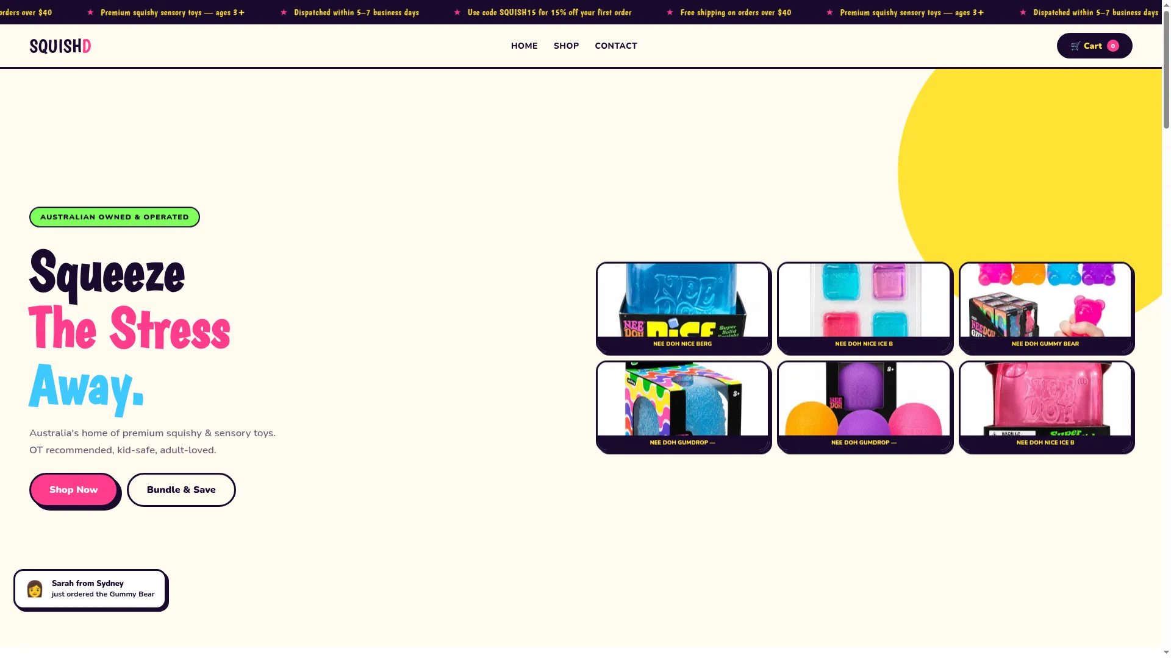Viewport: 1171px width, 658px height.
Task: Click the Bundle & Save button
Action: [181, 490]
